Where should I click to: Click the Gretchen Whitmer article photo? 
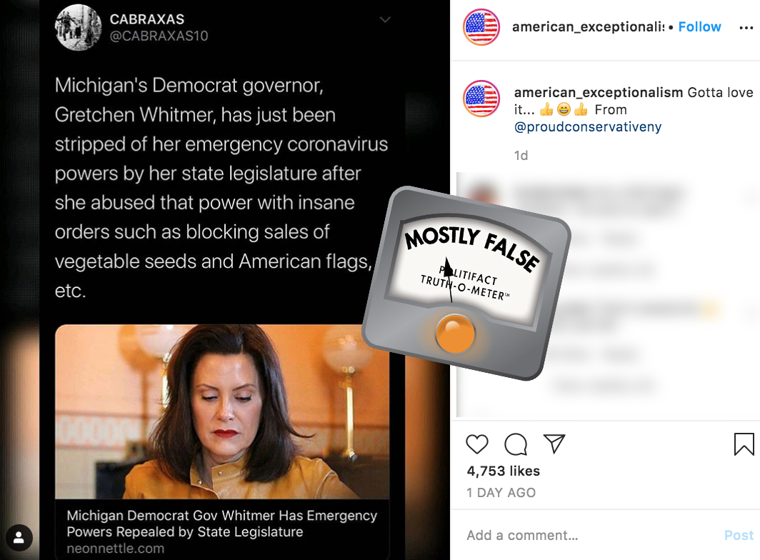click(x=222, y=411)
